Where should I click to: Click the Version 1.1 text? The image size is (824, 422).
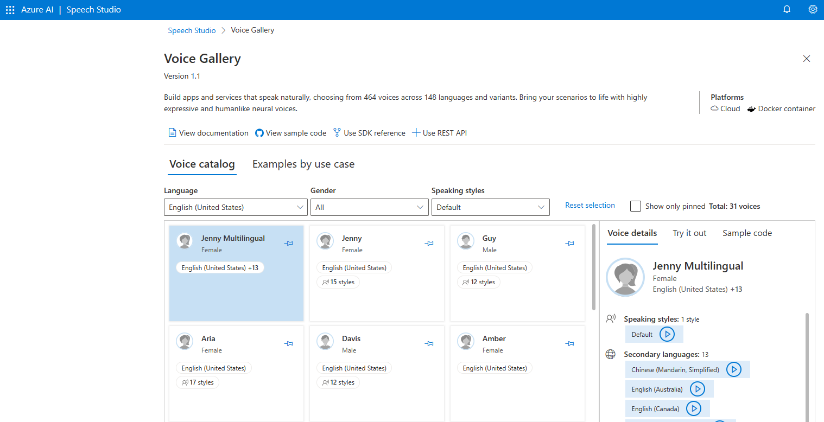click(182, 76)
